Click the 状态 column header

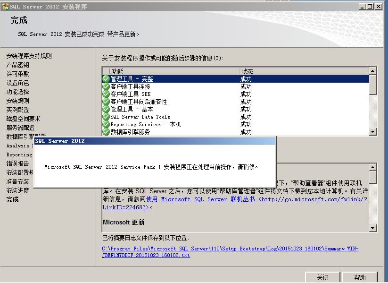click(304, 71)
